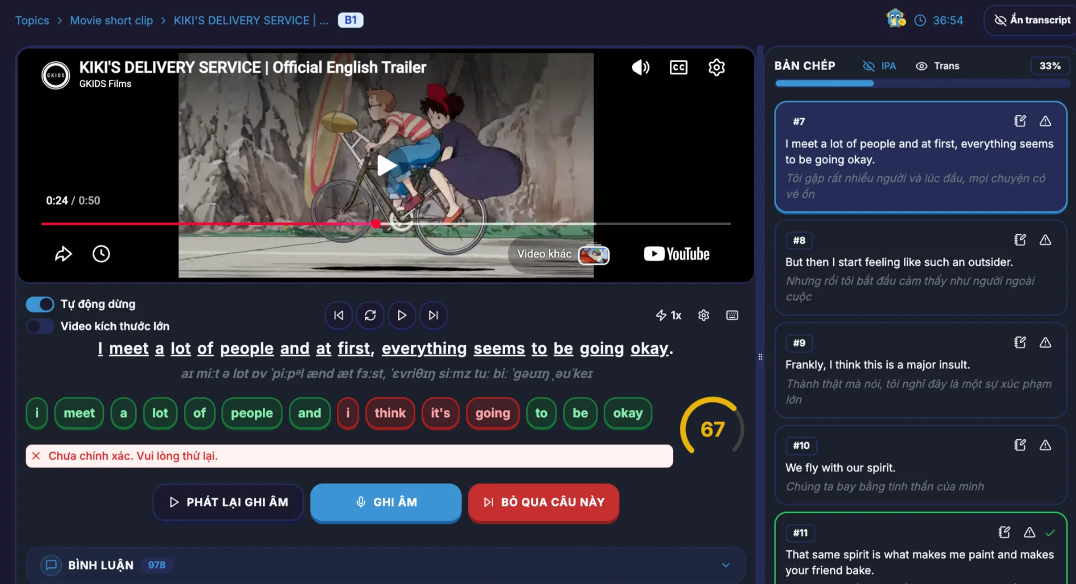Edit note for transcript line #10
This screenshot has width=1076, height=584.
pyautogui.click(x=1020, y=445)
